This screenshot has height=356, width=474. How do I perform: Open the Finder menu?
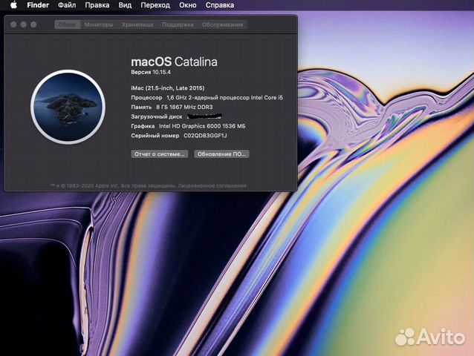click(38, 5)
